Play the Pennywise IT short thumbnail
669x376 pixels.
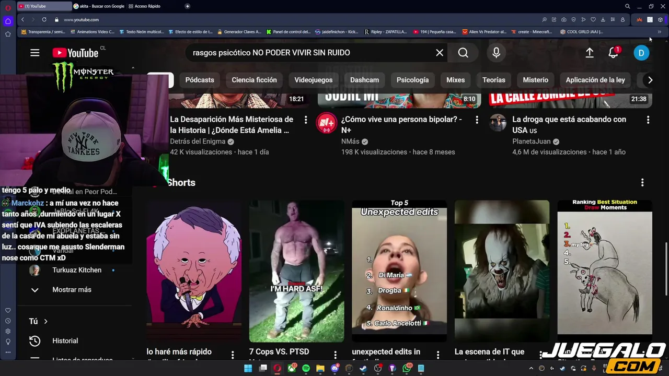(x=502, y=271)
